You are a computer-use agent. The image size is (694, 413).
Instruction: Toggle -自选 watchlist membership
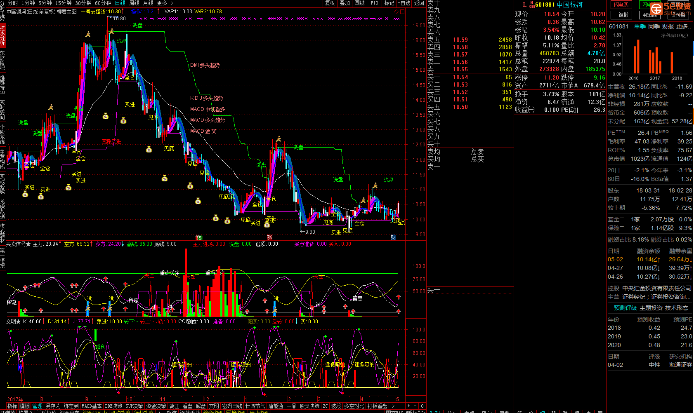404,3
